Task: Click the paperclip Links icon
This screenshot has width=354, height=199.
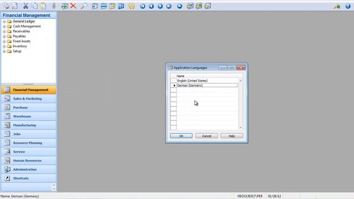Action: pos(54,6)
